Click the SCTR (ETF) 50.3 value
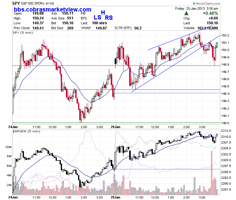This screenshot has height=200, width=236. pos(138,28)
